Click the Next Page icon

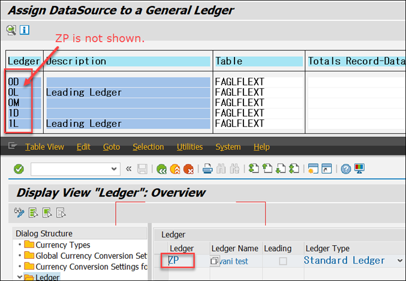tap(281, 169)
